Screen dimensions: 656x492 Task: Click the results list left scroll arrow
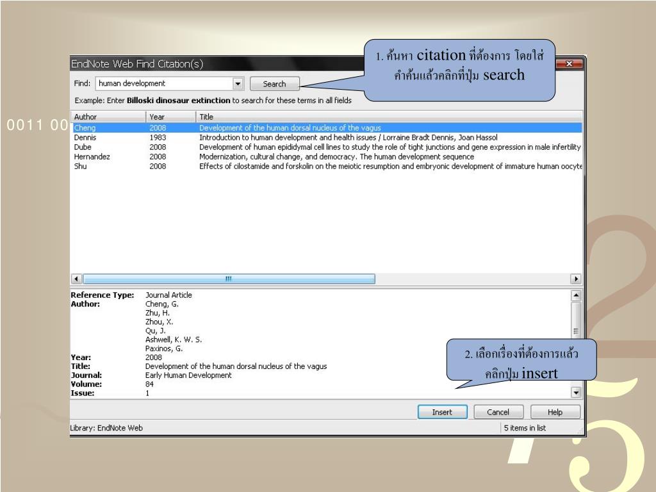tap(77, 279)
